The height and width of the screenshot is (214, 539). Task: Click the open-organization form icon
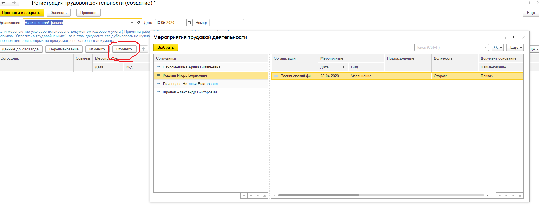(x=138, y=23)
